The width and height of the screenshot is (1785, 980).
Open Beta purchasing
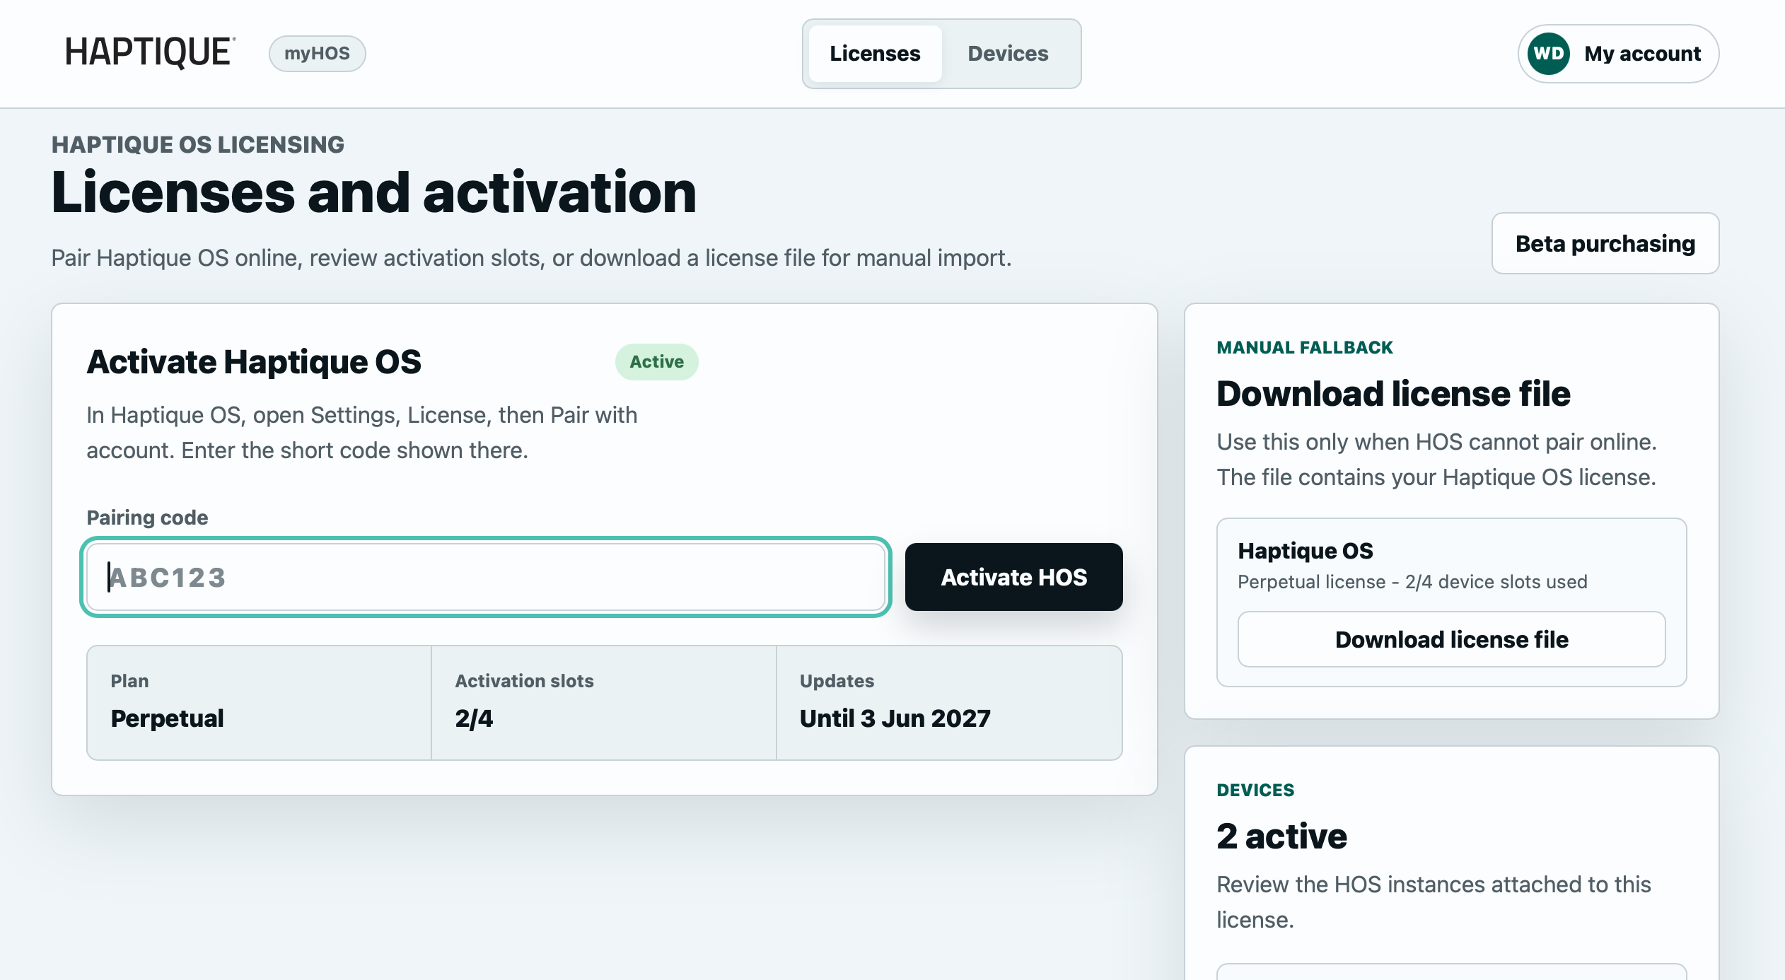tap(1605, 243)
